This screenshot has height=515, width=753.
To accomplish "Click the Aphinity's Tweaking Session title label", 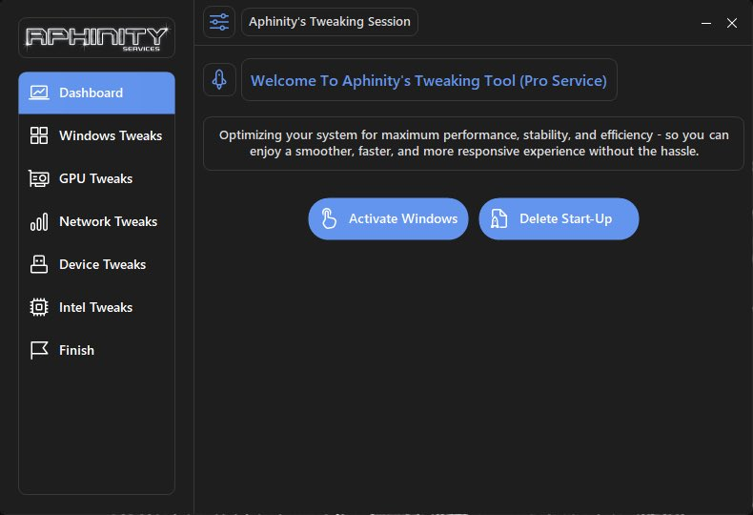I will click(x=330, y=22).
